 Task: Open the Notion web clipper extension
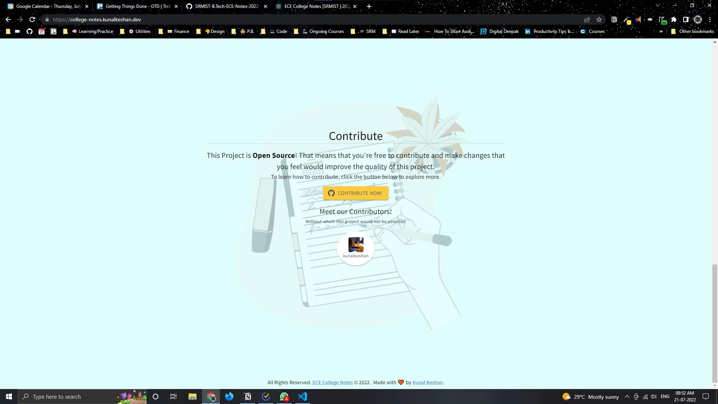click(614, 19)
